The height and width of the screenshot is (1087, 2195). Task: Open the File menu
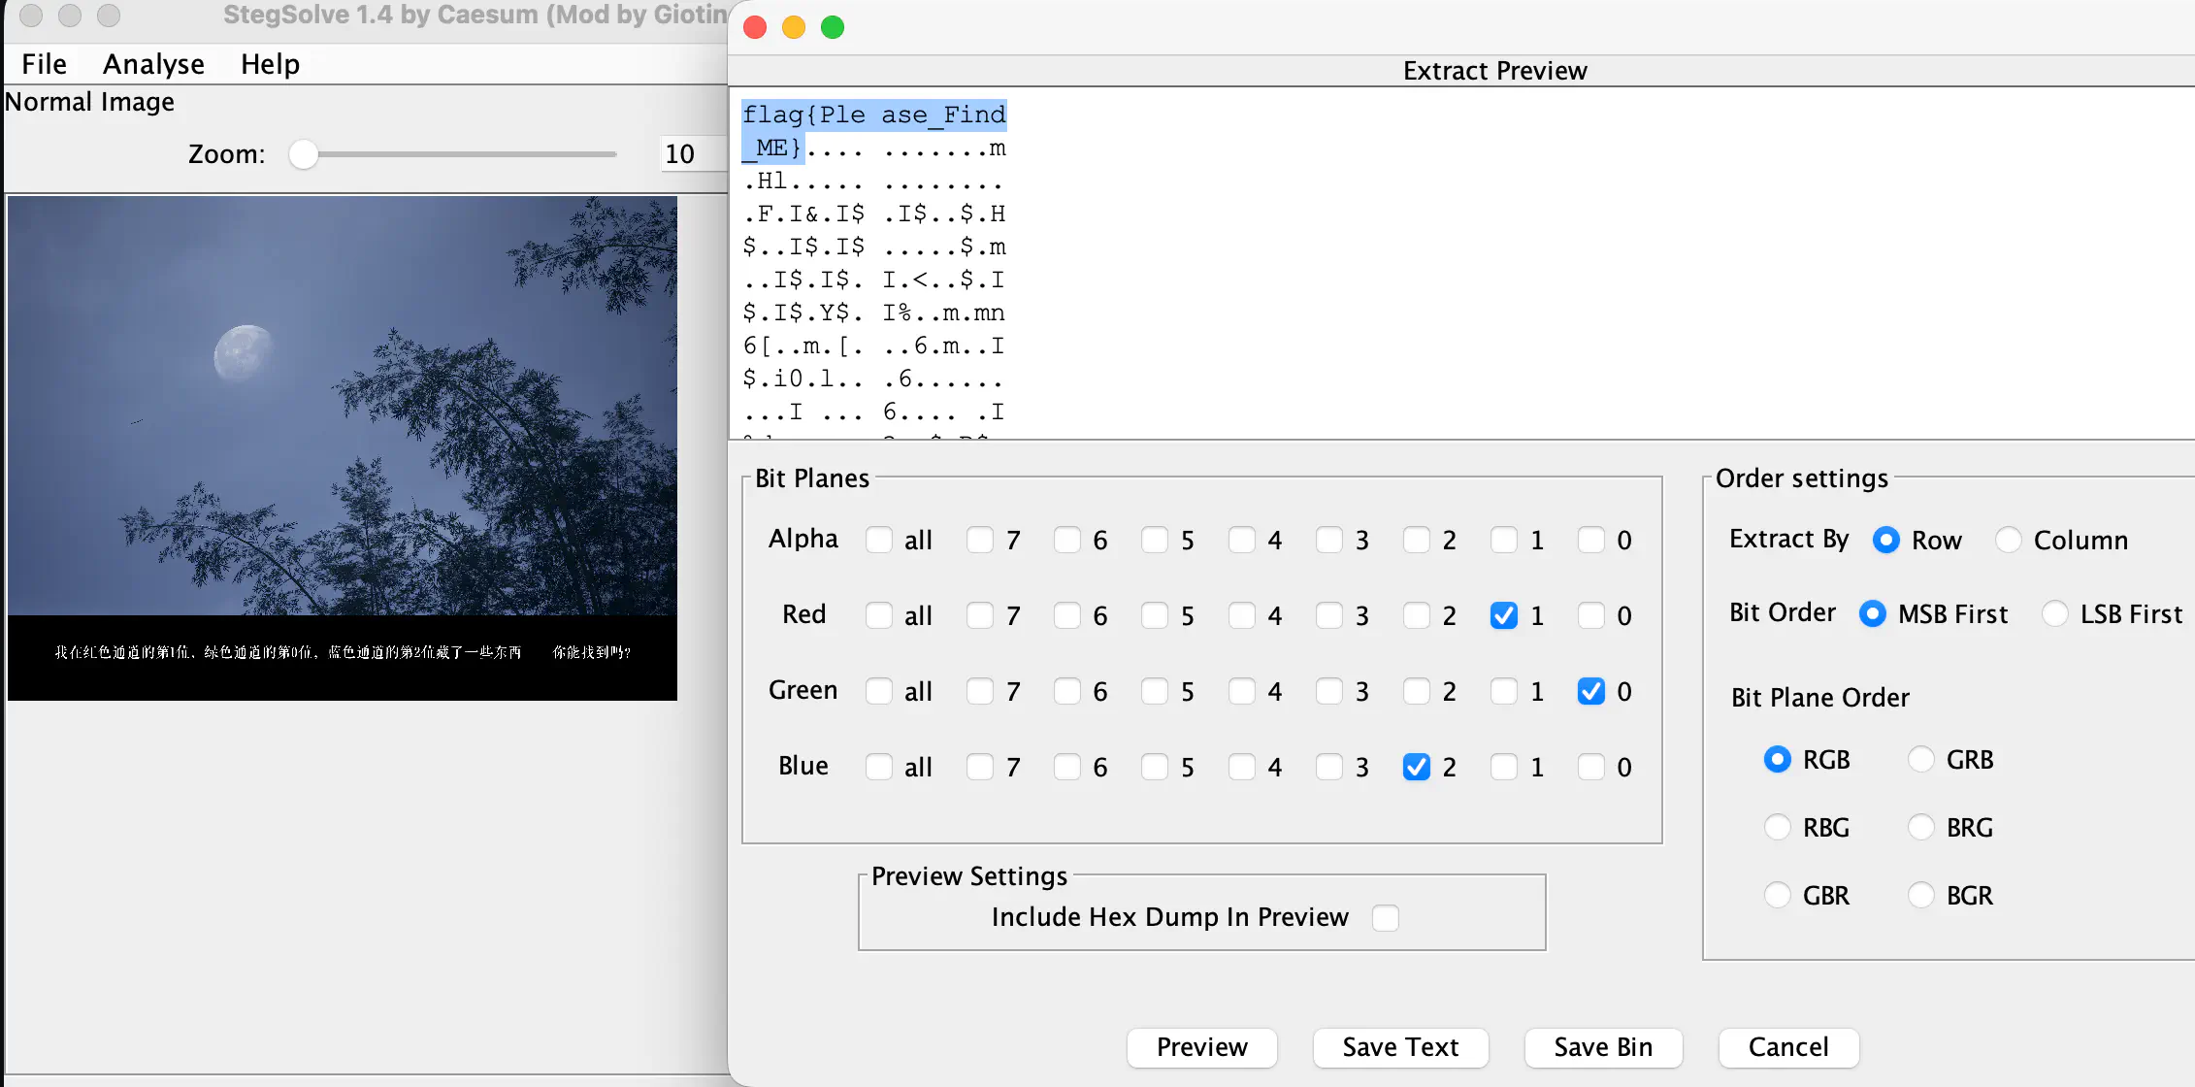(x=44, y=64)
